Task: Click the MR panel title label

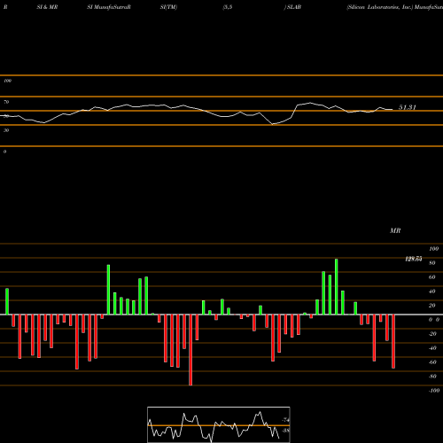Action: click(395, 230)
